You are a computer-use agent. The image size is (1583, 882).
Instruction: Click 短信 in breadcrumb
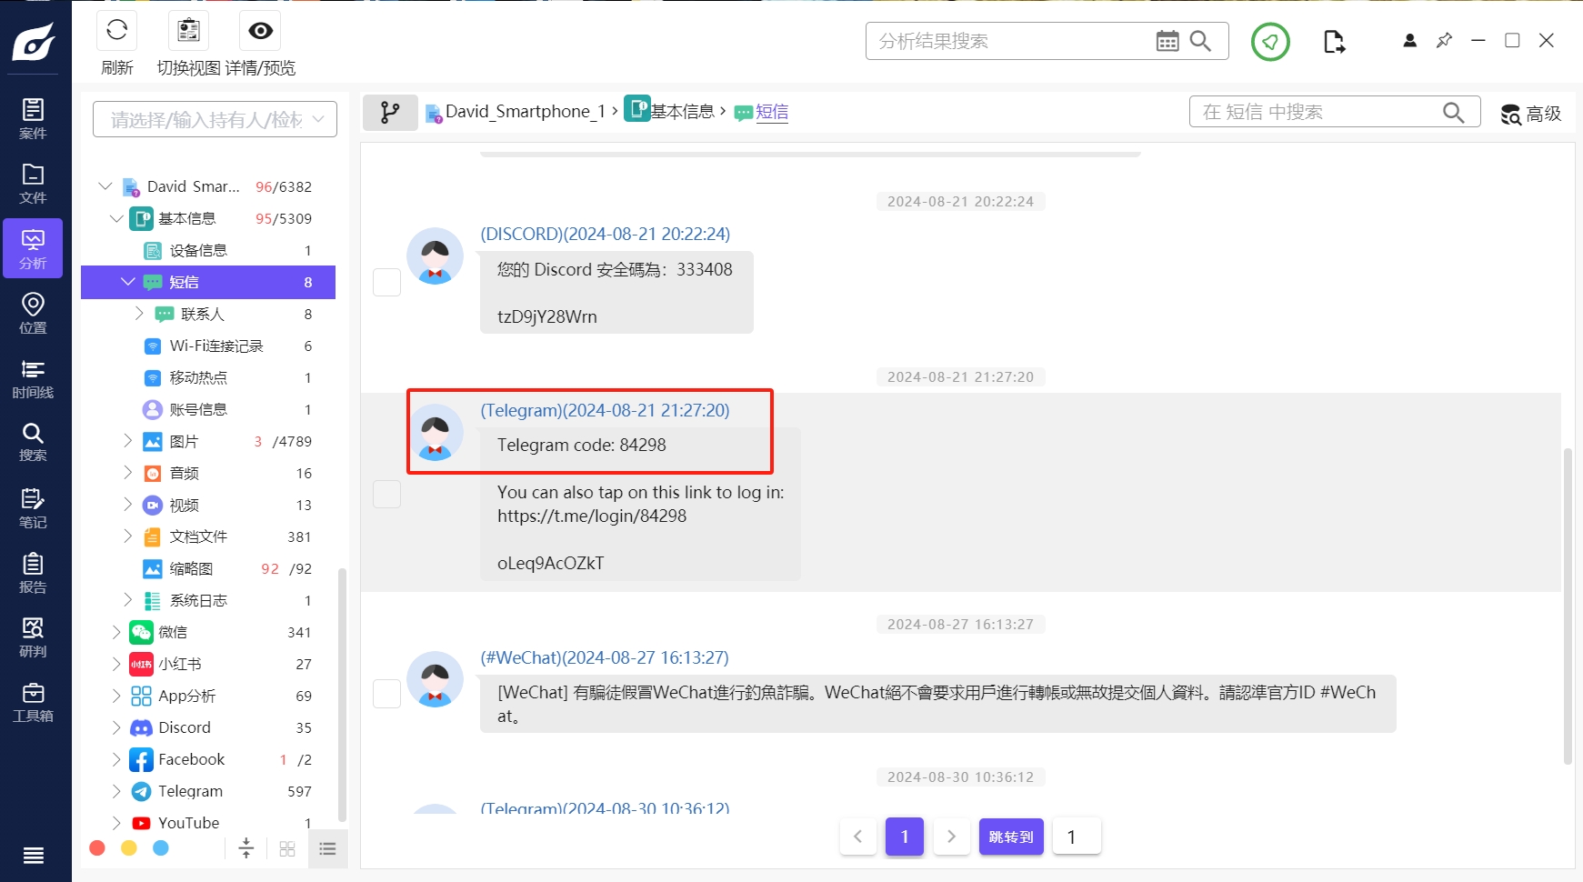click(772, 112)
